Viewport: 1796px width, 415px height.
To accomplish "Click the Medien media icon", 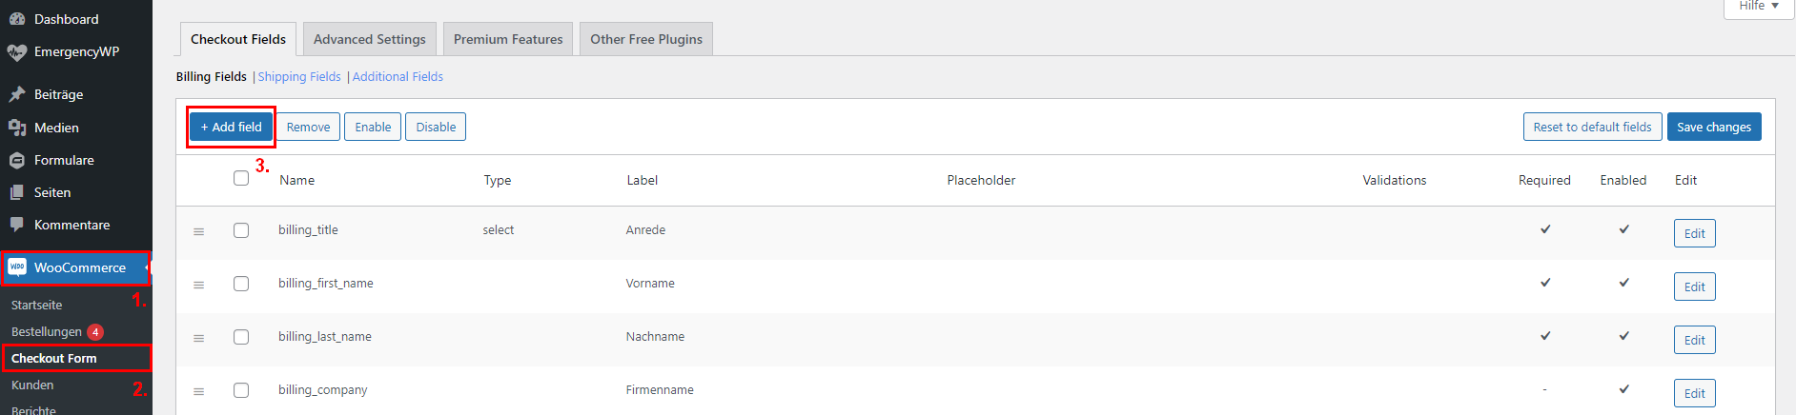I will point(17,128).
